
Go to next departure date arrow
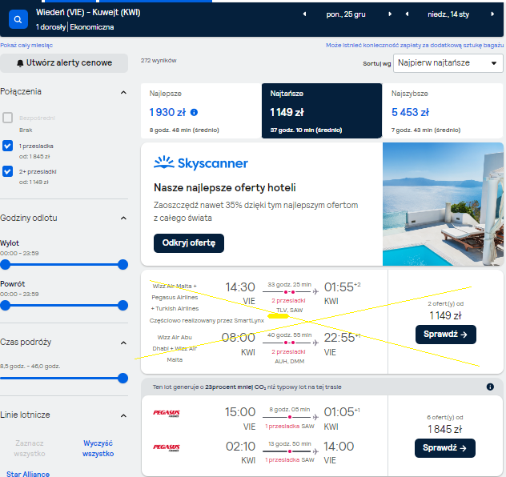390,14
